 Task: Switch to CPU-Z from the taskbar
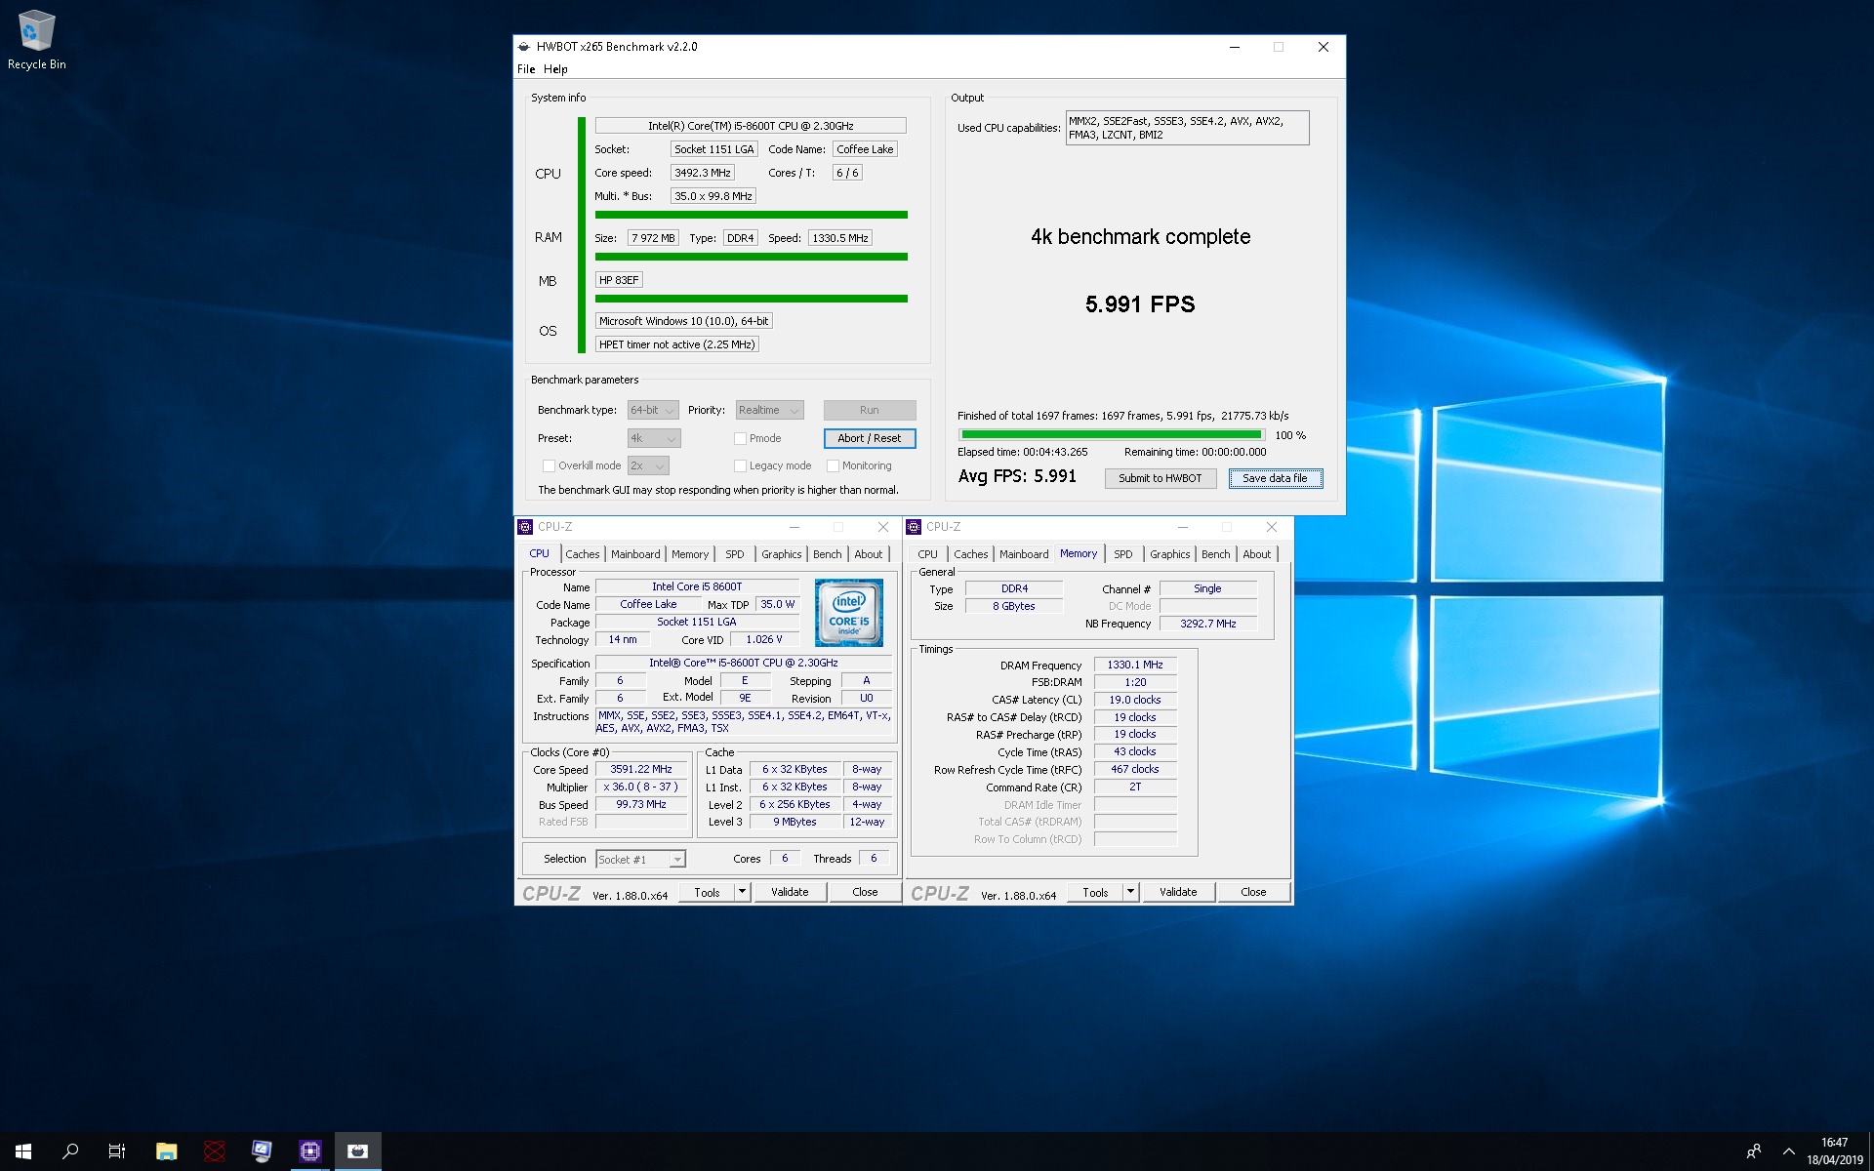pos(309,1151)
